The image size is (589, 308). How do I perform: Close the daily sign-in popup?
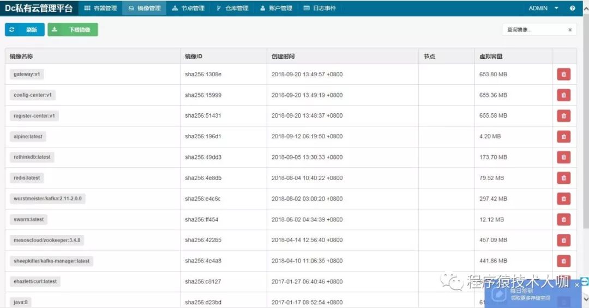click(577, 285)
